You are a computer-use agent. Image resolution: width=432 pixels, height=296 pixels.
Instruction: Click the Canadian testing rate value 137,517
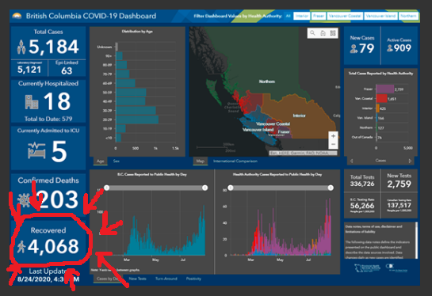tap(400, 205)
